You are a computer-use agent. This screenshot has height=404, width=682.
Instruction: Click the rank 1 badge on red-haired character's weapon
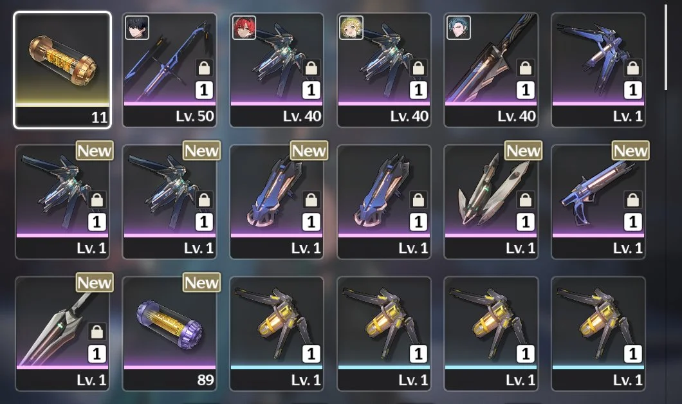[311, 90]
